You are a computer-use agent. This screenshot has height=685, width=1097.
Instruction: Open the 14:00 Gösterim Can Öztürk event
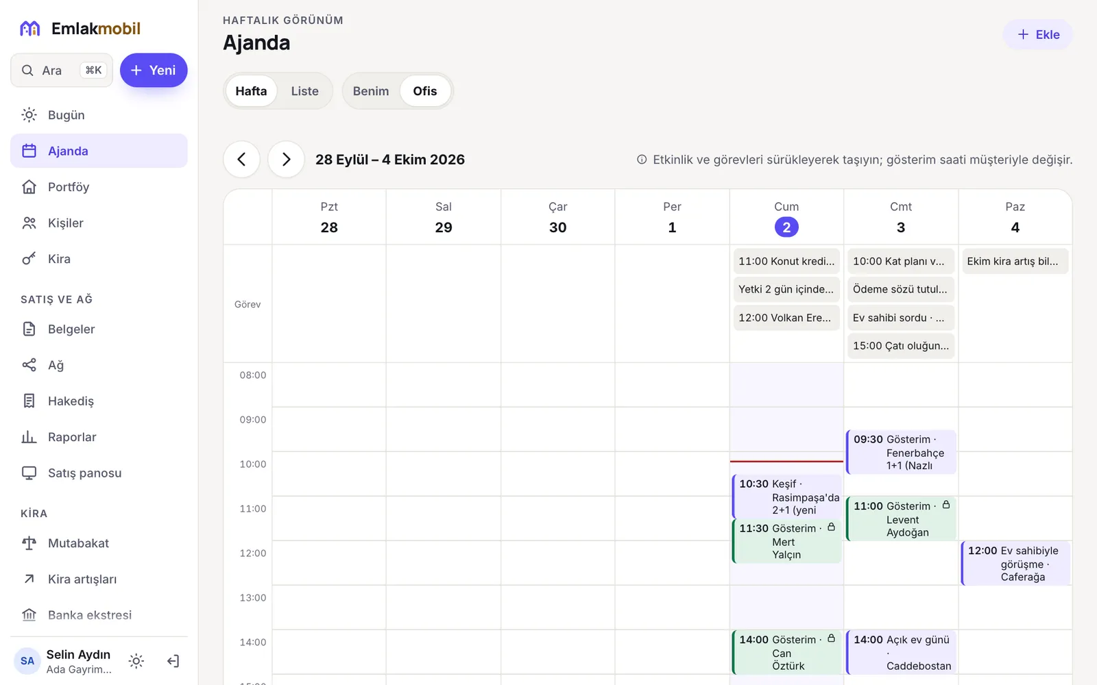pyautogui.click(x=786, y=652)
